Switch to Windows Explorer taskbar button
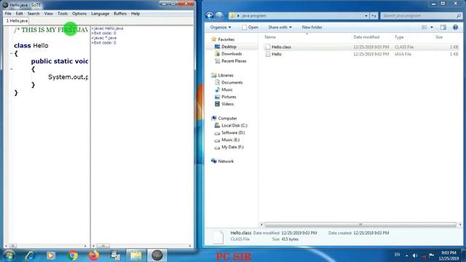The image size is (466, 262). tap(136, 255)
